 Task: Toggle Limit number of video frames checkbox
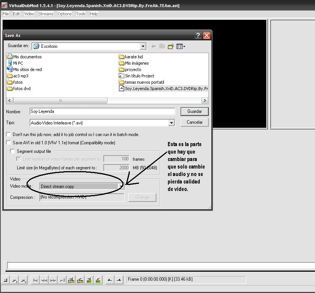pos(18,159)
